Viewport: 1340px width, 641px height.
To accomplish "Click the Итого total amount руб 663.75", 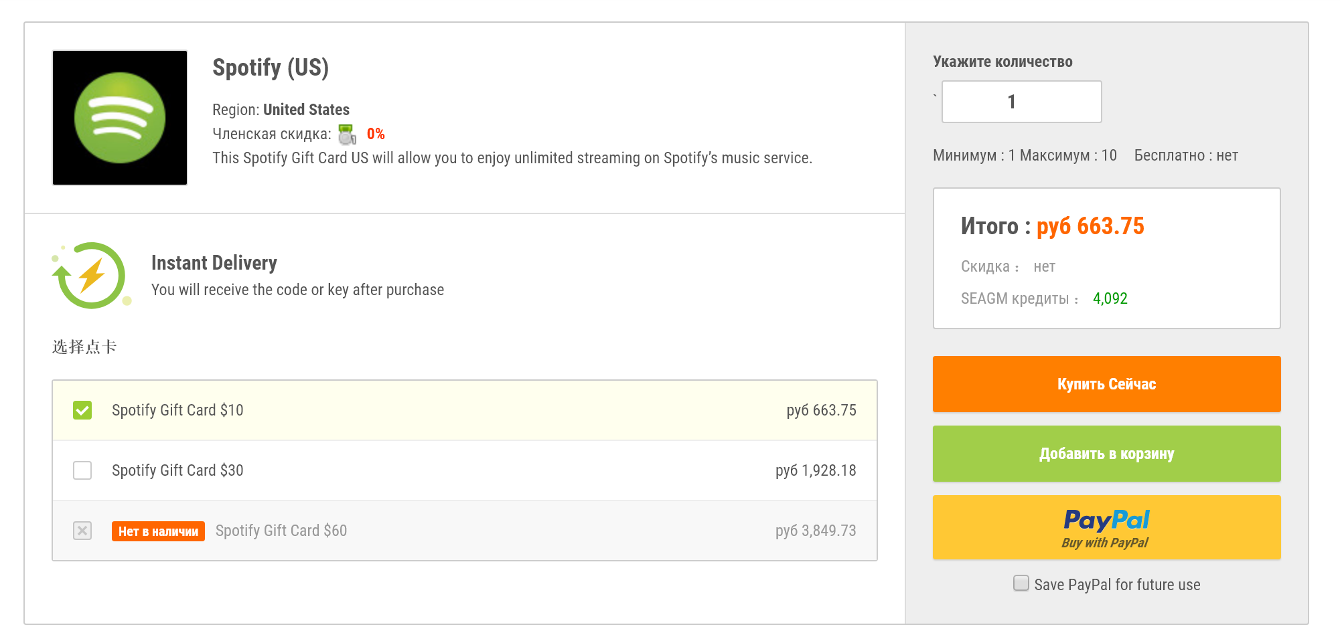I will [x=1091, y=226].
